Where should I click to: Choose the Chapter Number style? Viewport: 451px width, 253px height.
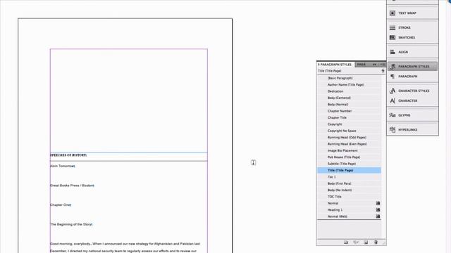(x=350, y=111)
